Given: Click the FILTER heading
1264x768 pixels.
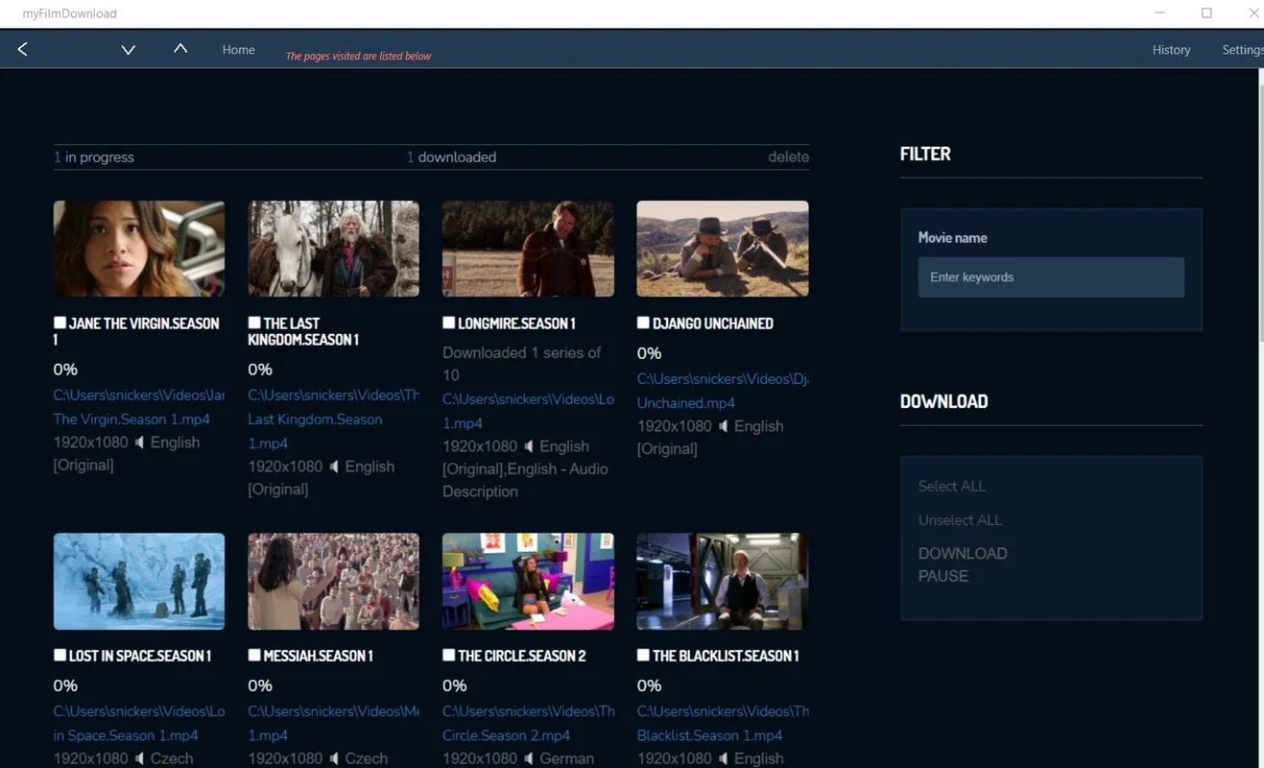Looking at the screenshot, I should tap(925, 154).
